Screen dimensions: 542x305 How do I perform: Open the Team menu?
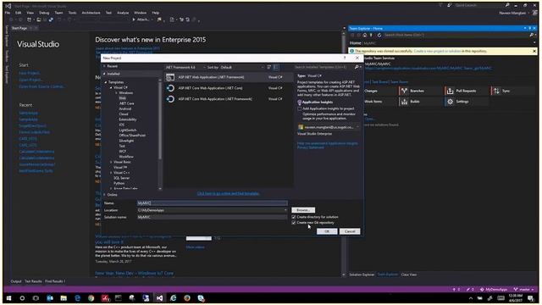tap(58, 13)
